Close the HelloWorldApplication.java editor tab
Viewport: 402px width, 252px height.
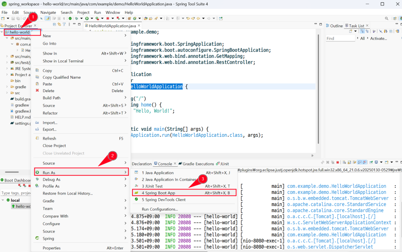[139, 26]
